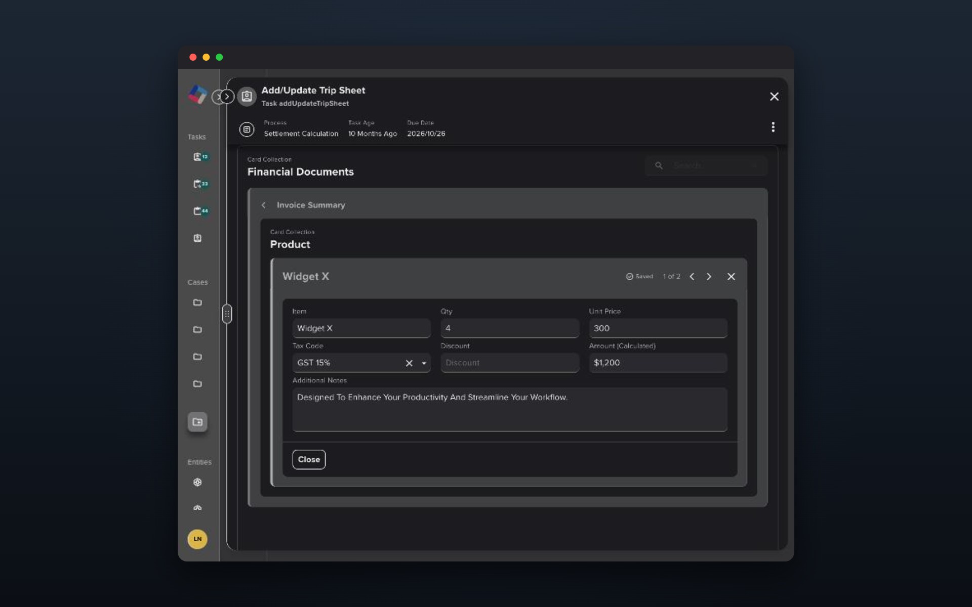This screenshot has width=972, height=607.
Task: Click the due date 2026/10/26
Action: coord(426,134)
